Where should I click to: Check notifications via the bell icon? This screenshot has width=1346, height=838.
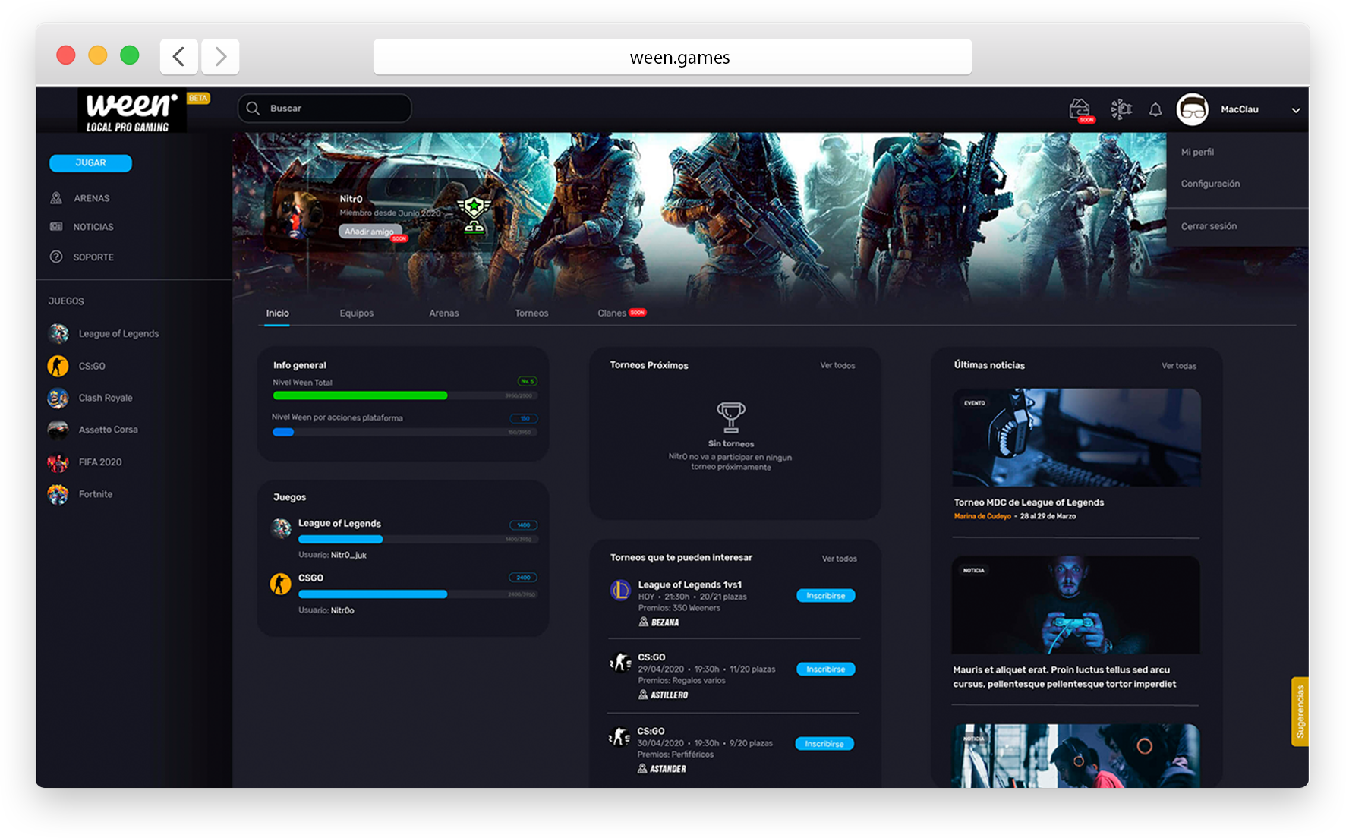pyautogui.click(x=1155, y=110)
